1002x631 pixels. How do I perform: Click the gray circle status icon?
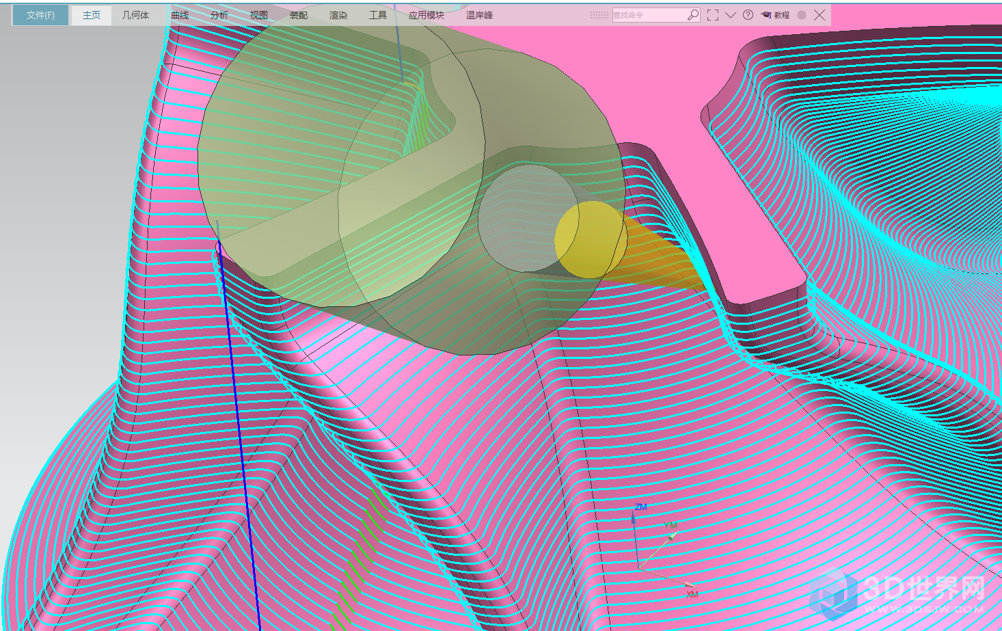coord(802,15)
